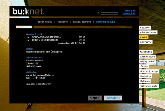Click the celkem 0 Kč link
Image resolution: width=165 pixels, height=111 pixels.
[x=129, y=13]
